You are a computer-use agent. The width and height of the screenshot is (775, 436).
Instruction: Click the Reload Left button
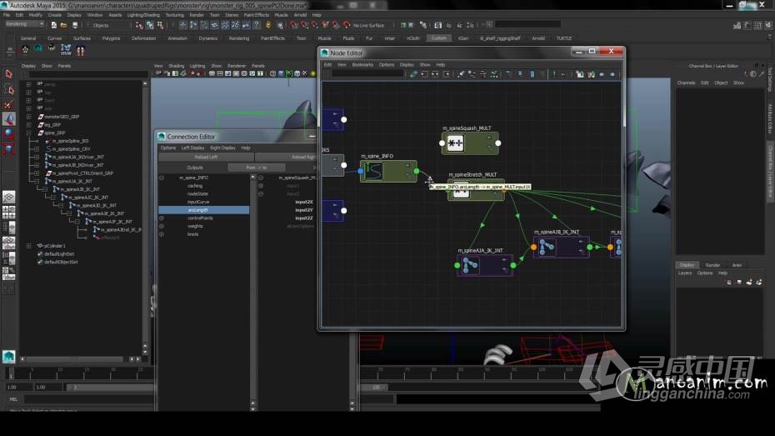coord(206,158)
